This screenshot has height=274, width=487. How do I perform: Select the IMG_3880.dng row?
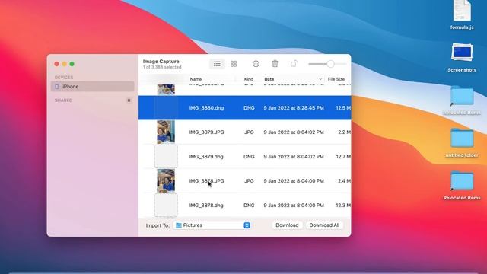coord(245,108)
